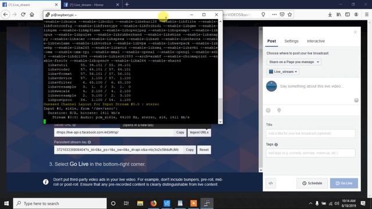Switch to the Interactive tab
Screen dimensions: 372x209
point(316,41)
